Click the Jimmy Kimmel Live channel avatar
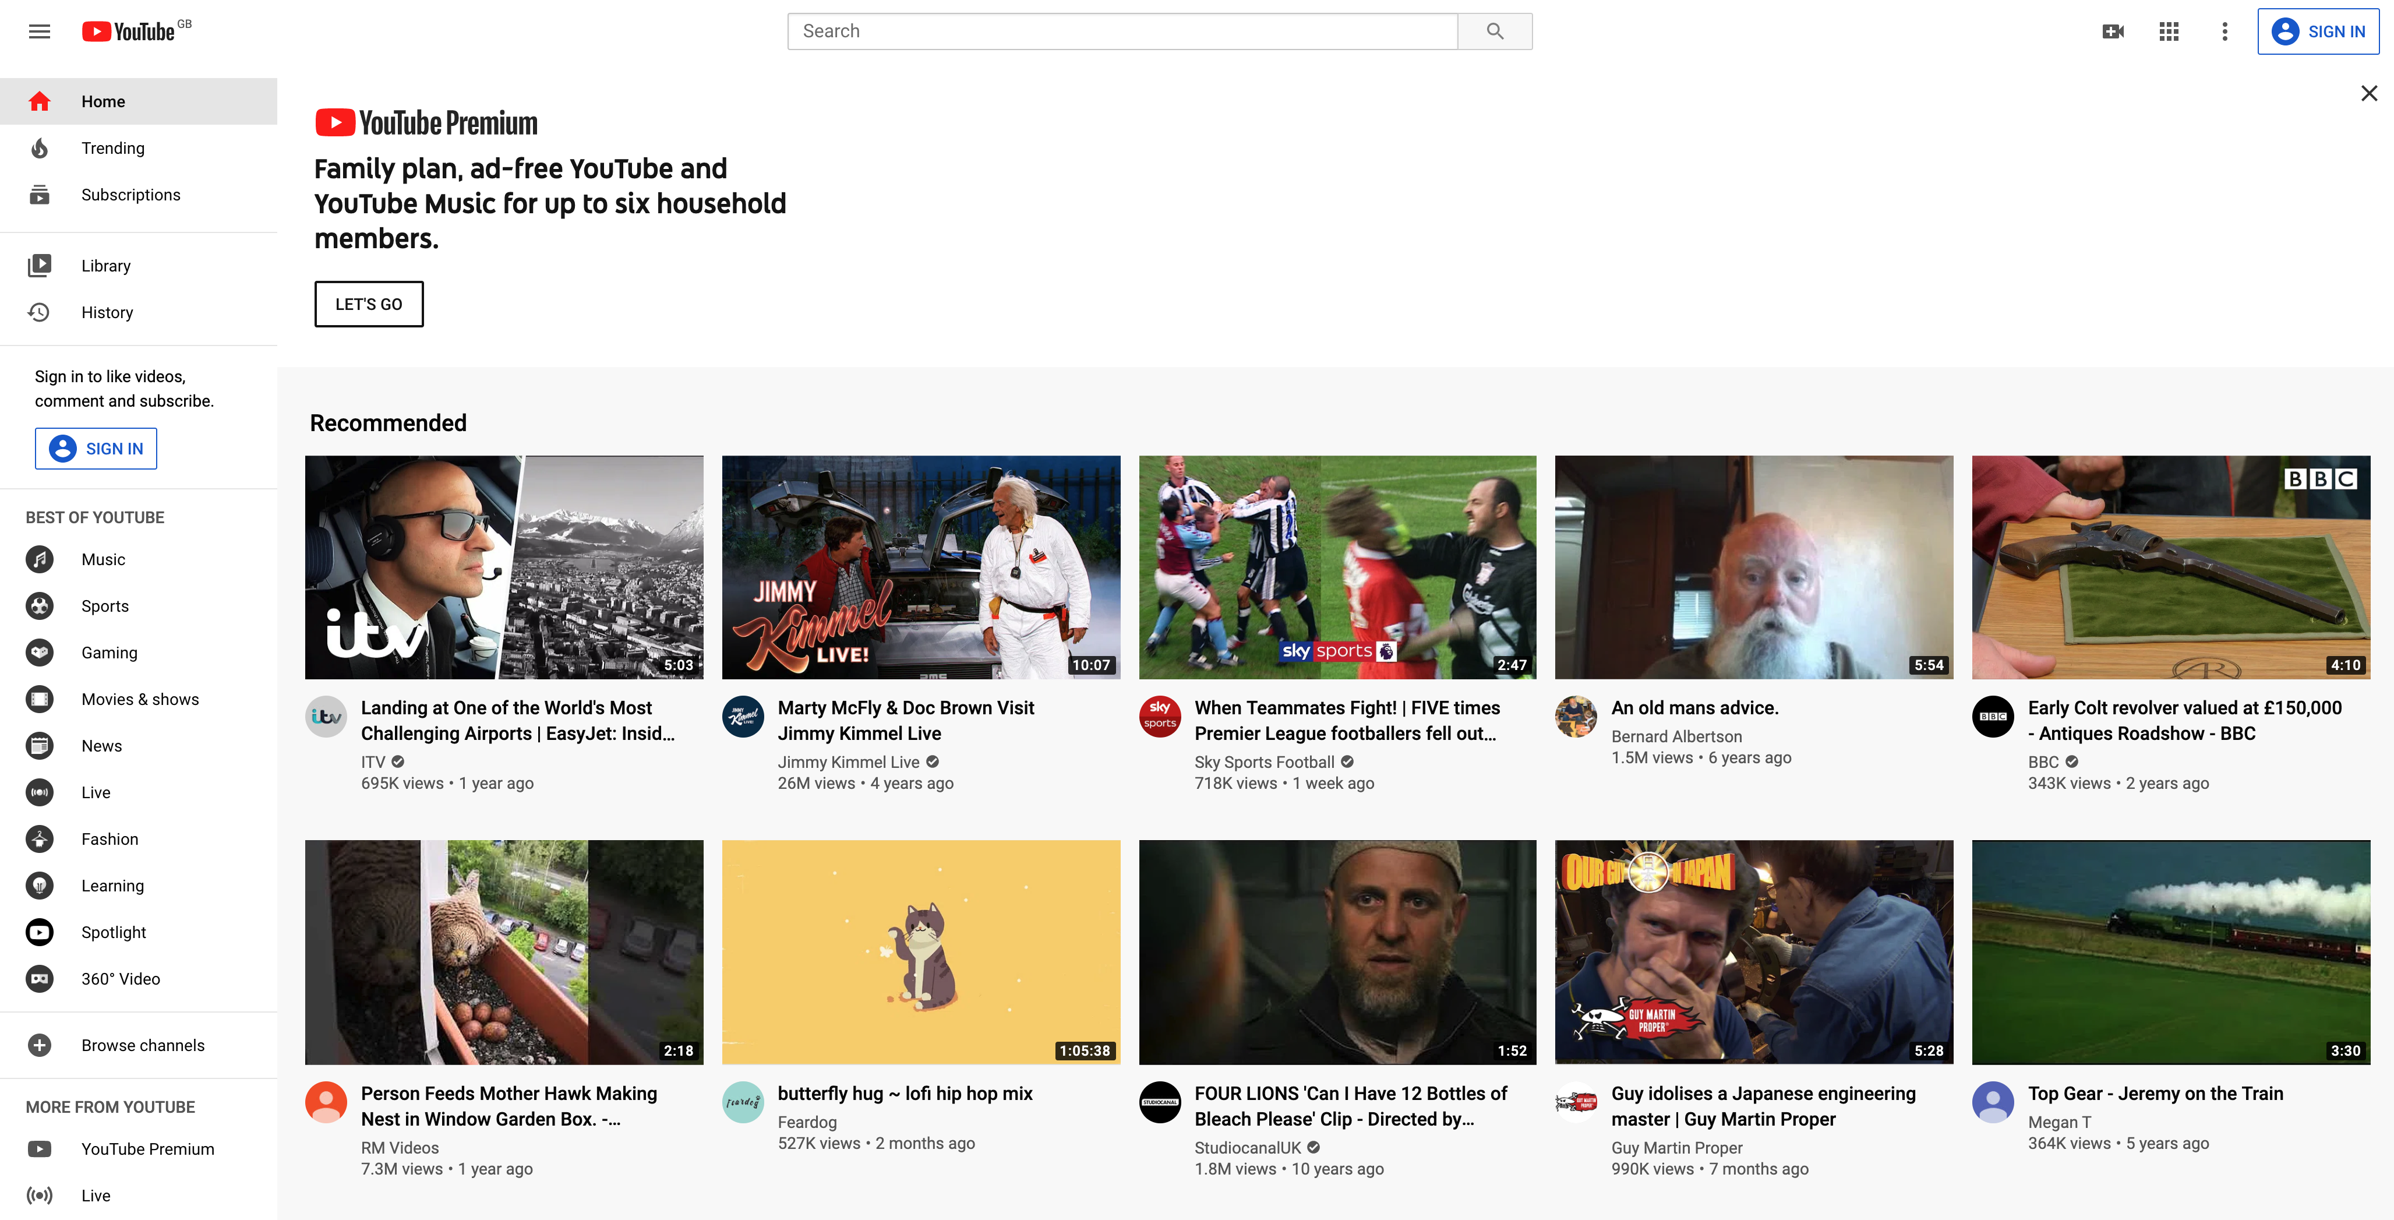The height and width of the screenshot is (1220, 2394). click(743, 717)
